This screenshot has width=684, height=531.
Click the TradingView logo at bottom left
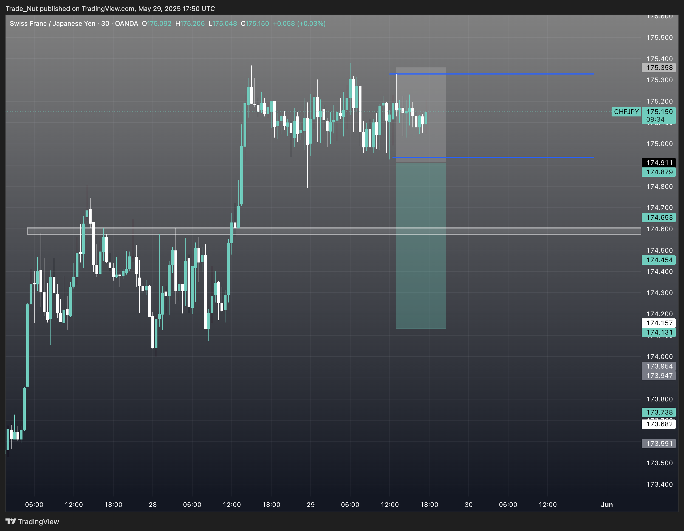(32, 522)
